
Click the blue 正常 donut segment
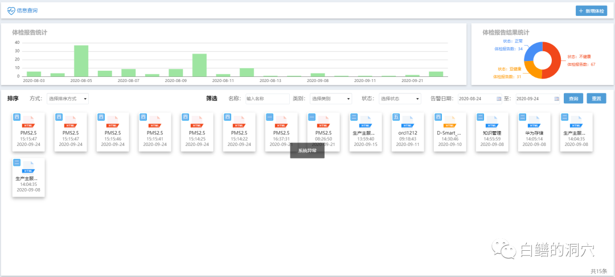tap(531, 51)
